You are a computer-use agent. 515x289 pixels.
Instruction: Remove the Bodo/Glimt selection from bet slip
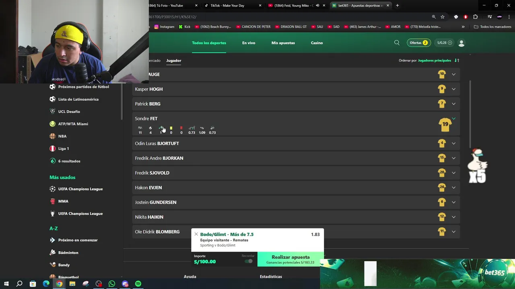point(196,234)
